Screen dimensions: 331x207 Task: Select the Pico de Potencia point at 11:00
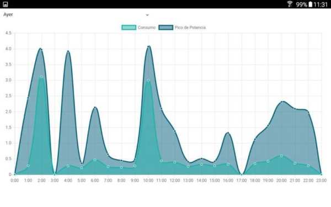(161, 108)
